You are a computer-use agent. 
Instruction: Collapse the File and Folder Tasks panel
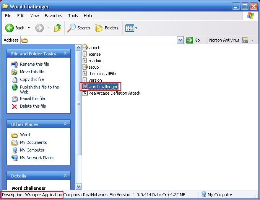pos(65,53)
